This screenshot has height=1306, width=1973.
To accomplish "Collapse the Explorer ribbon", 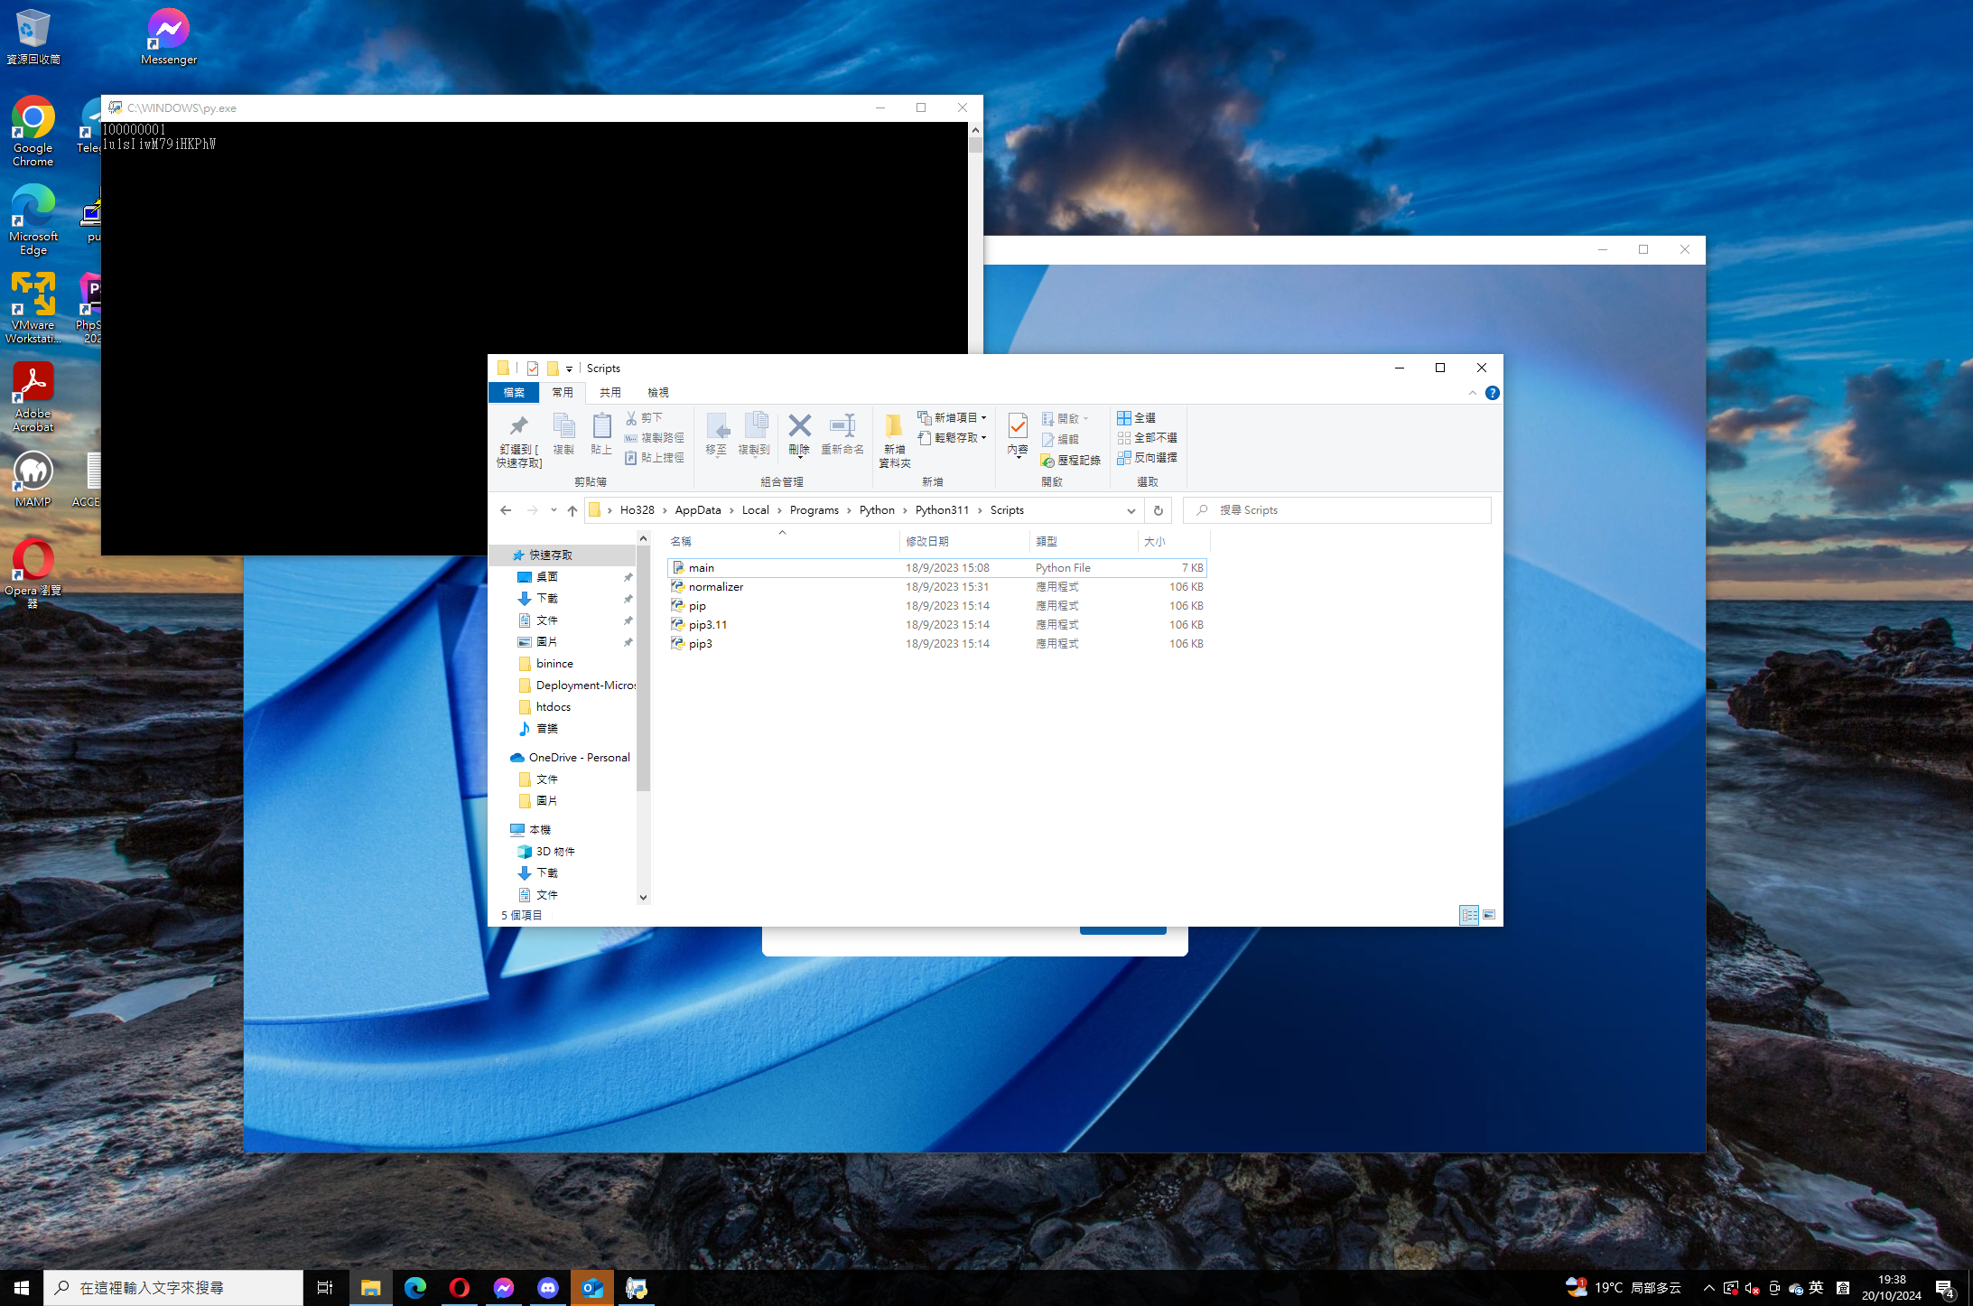I will pyautogui.click(x=1473, y=393).
